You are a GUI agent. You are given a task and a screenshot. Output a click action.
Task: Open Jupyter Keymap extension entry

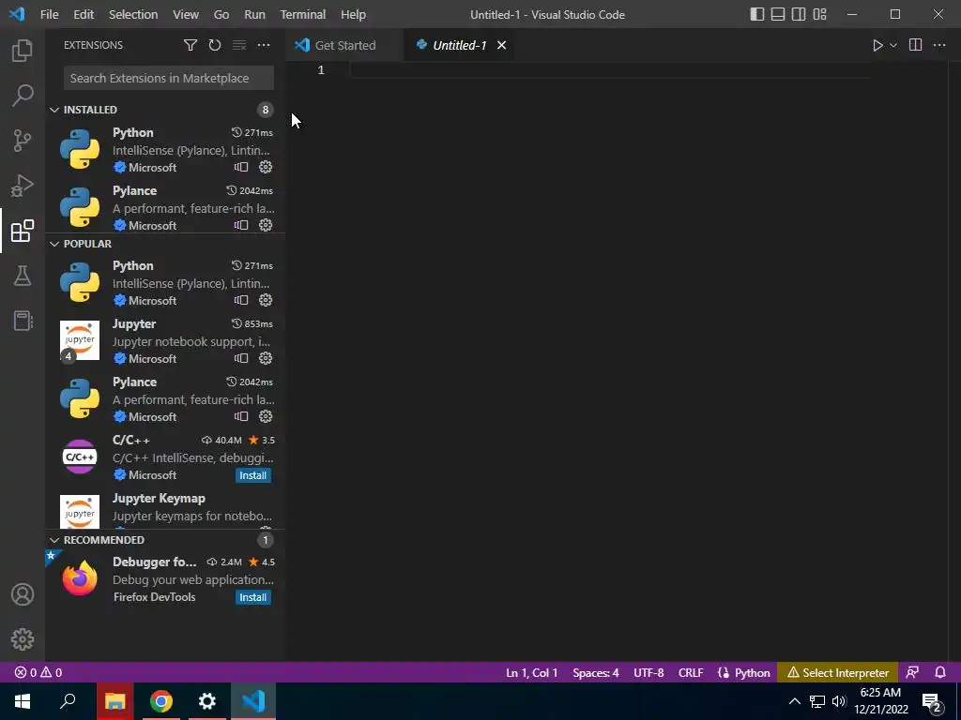164,509
